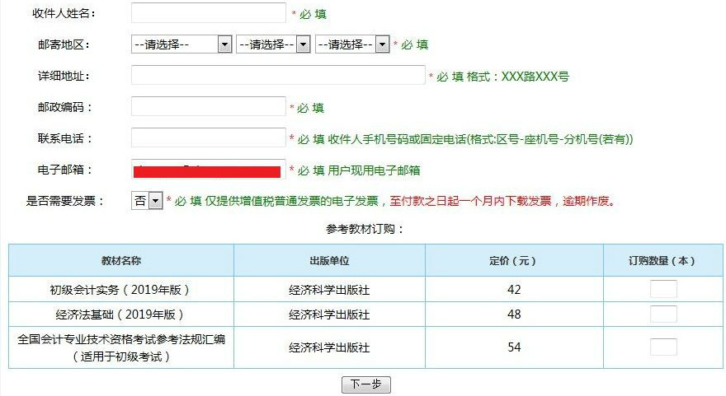Open the third 邮寄地区 dropdown

click(351, 44)
